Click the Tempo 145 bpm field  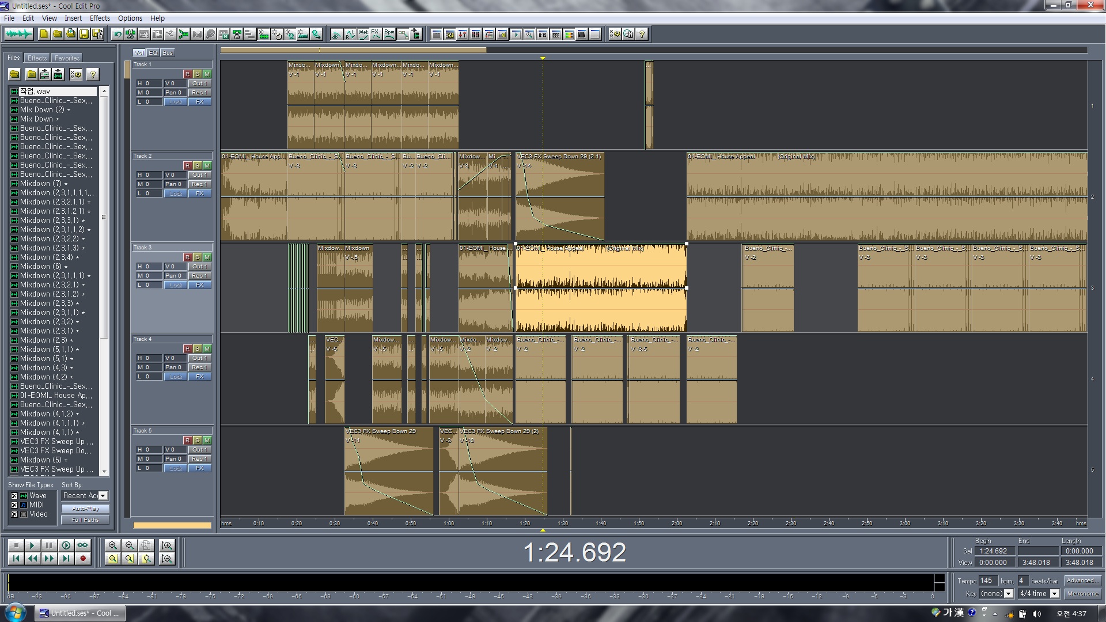tap(987, 581)
